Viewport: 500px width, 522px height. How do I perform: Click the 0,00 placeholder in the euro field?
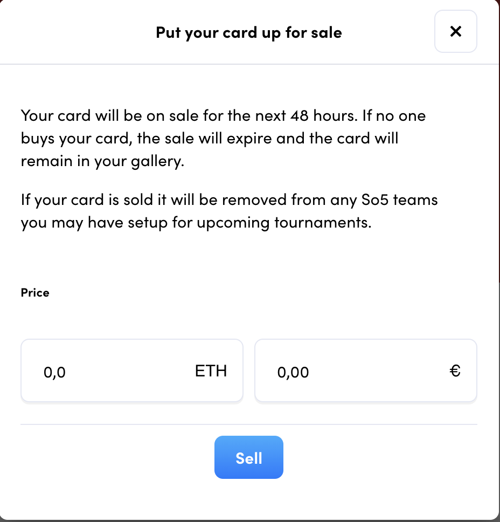[293, 372]
